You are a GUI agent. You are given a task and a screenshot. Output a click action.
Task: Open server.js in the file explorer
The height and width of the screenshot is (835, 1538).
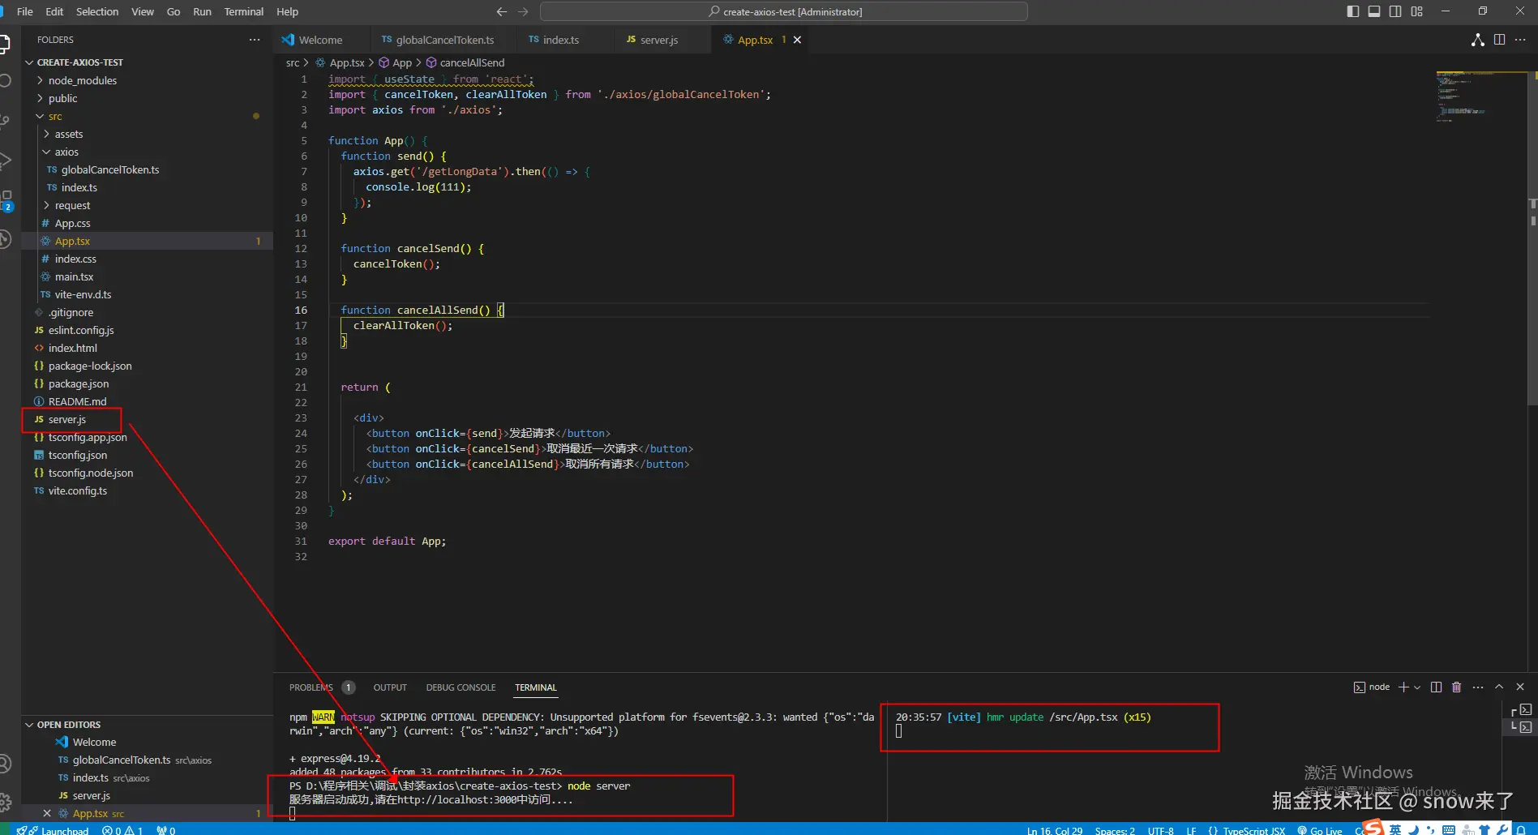[x=67, y=419]
